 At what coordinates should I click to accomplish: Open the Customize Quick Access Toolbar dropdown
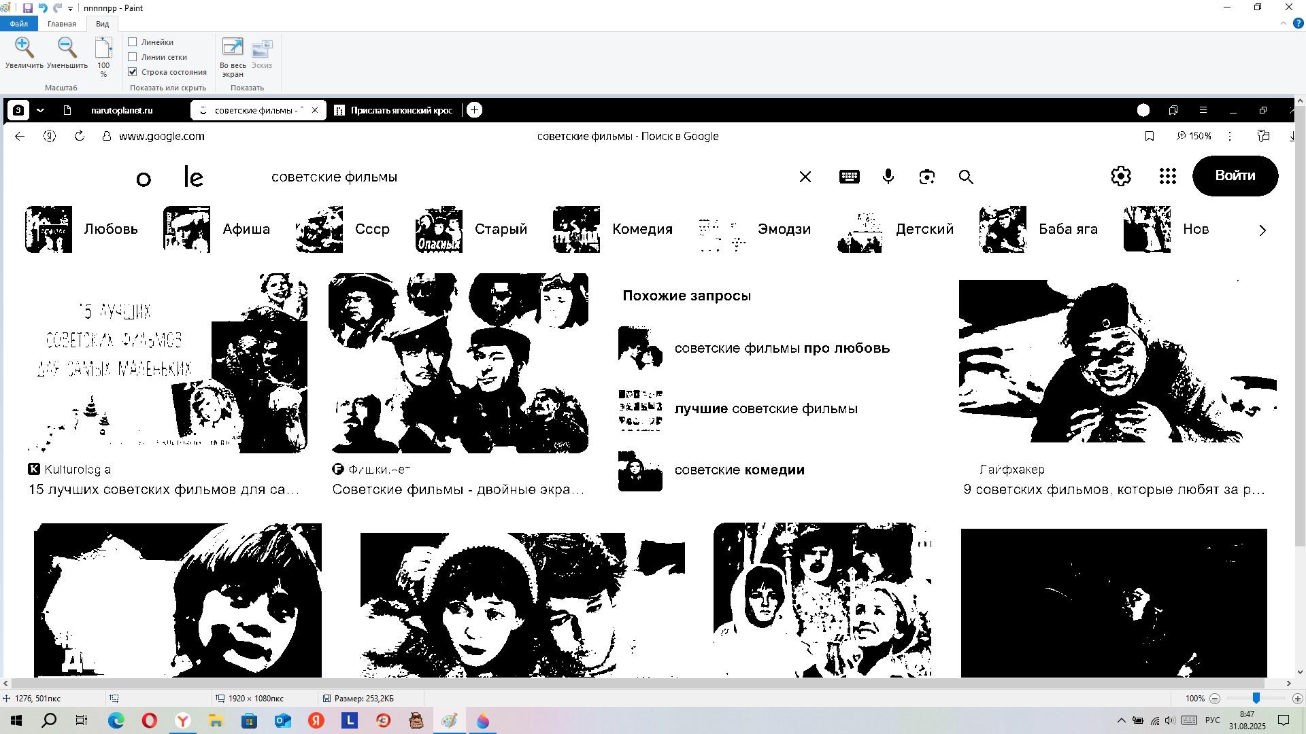70,9
